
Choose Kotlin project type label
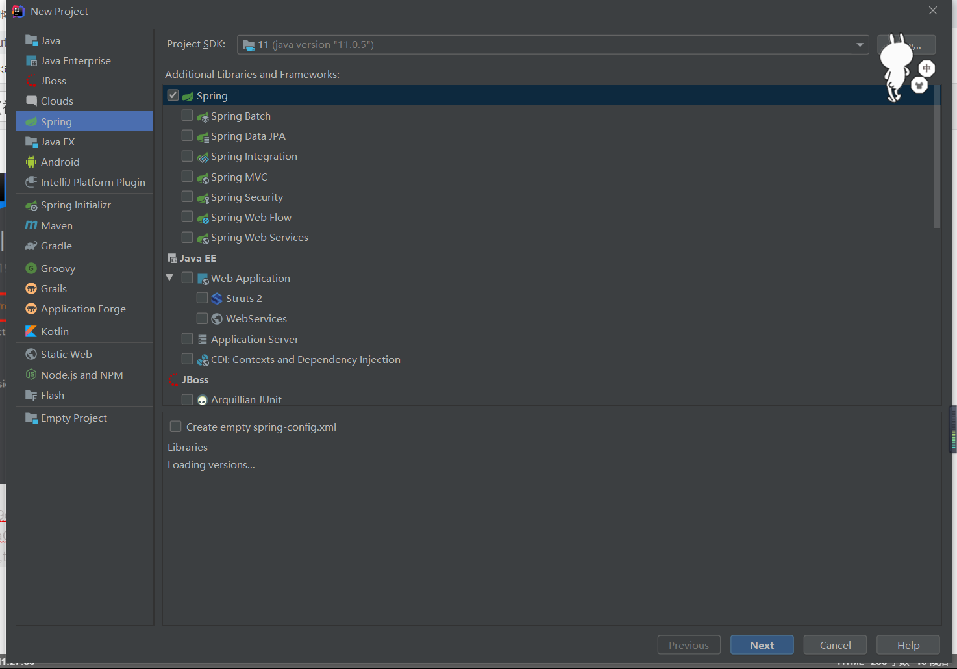[x=55, y=331]
